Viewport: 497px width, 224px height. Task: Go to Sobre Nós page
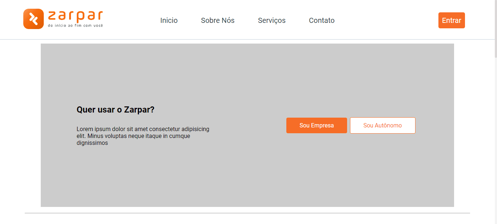218,20
